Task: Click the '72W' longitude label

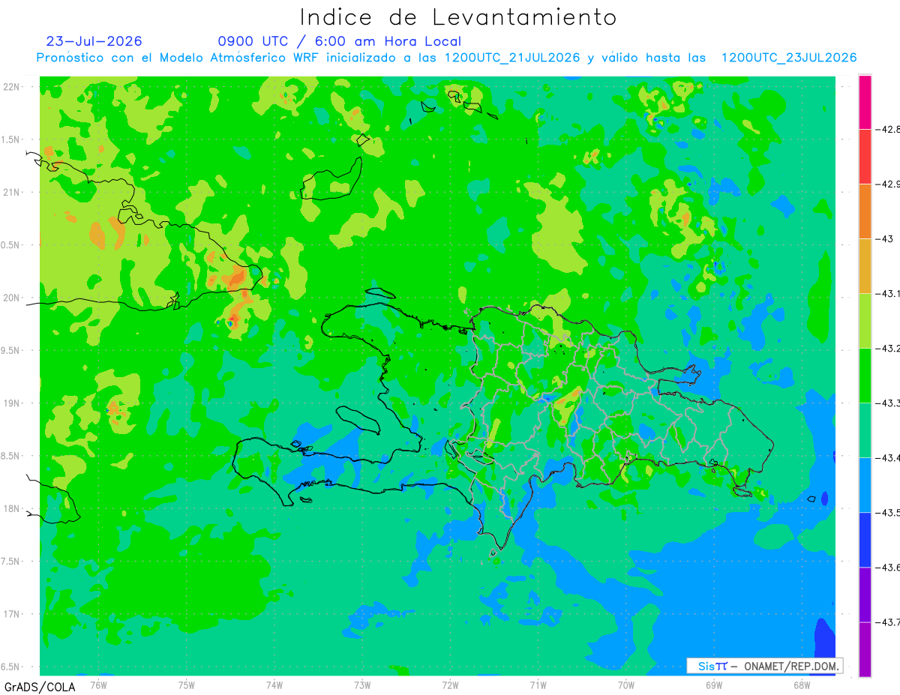Action: pos(450,684)
